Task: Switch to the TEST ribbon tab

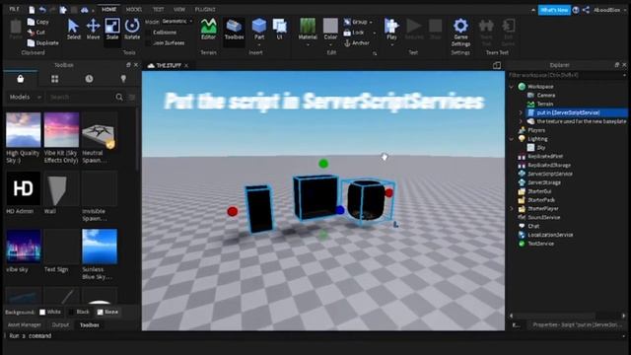Action: (x=158, y=9)
